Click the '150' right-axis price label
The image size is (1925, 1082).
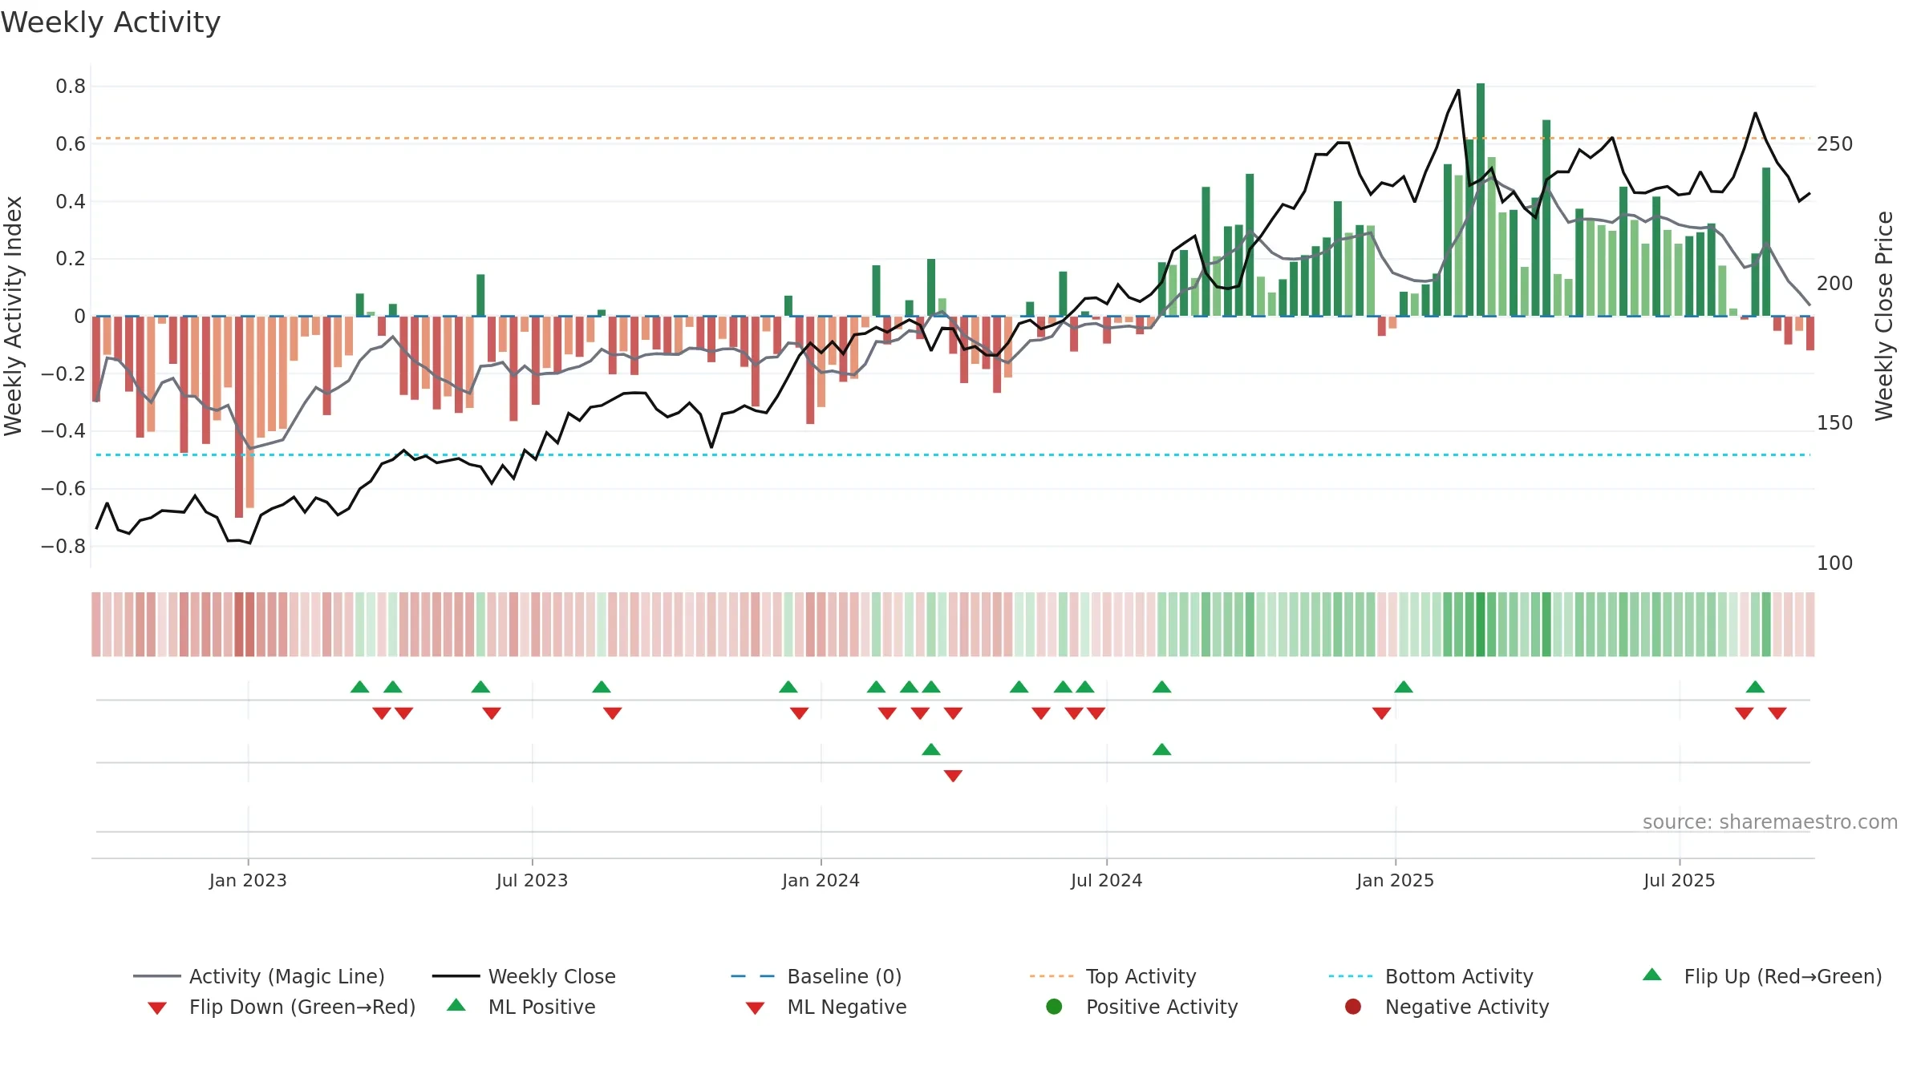1835,423
